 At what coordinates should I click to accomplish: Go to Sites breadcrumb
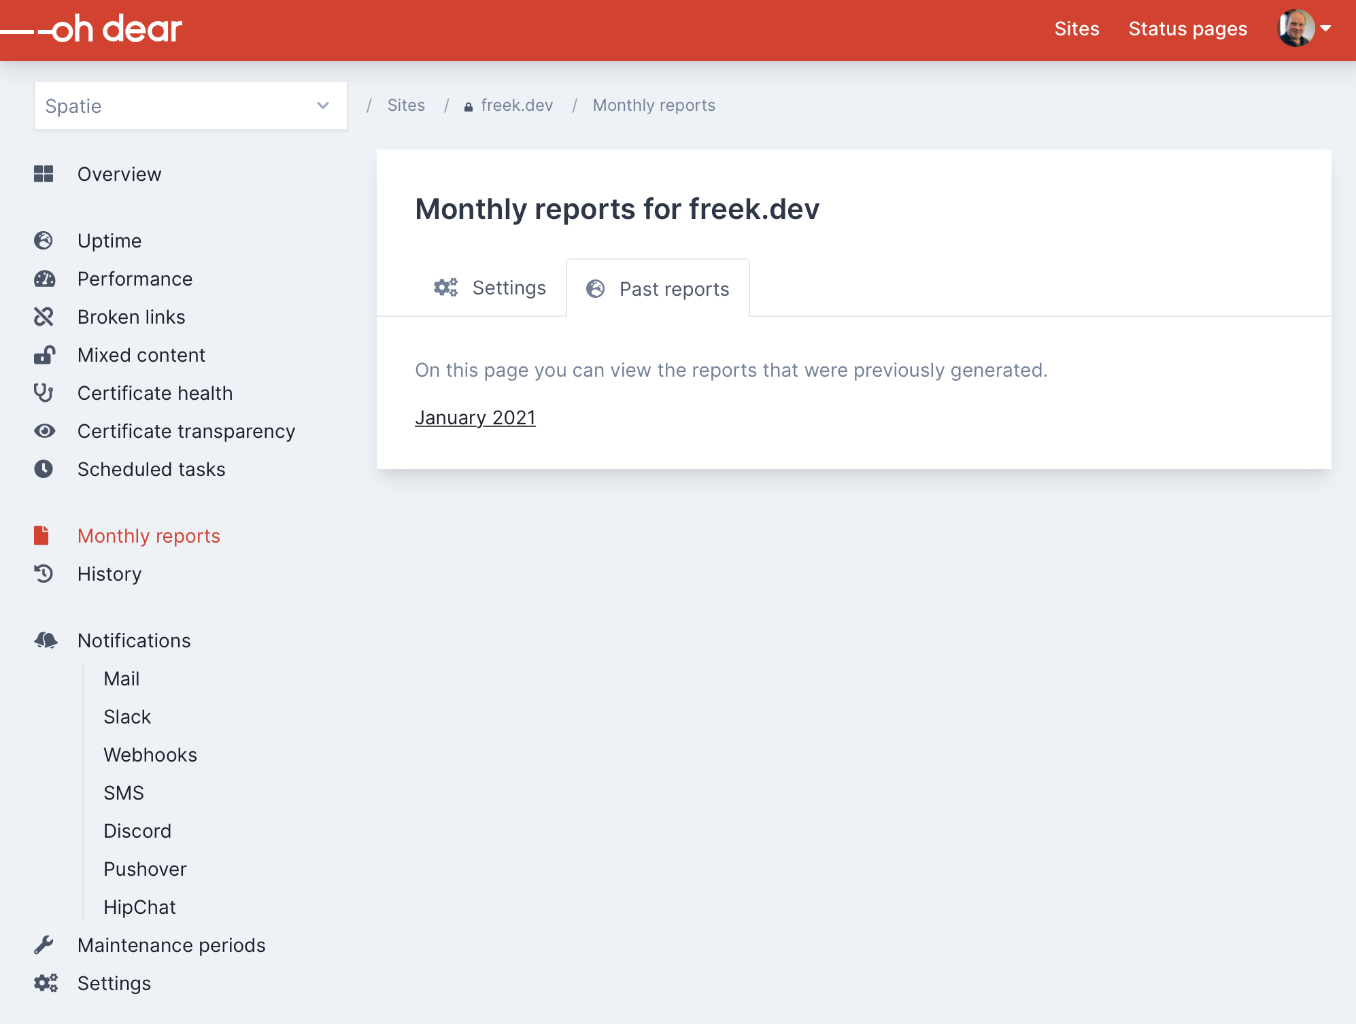tap(406, 105)
